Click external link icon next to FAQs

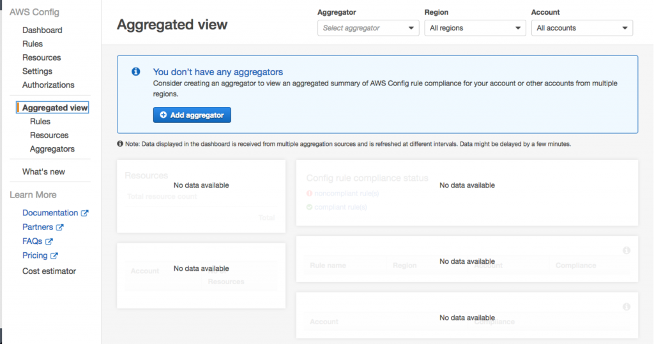pos(49,241)
